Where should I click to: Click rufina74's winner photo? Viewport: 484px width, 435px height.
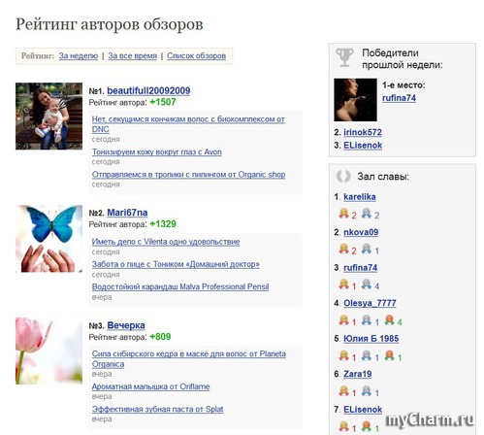pyautogui.click(x=355, y=100)
